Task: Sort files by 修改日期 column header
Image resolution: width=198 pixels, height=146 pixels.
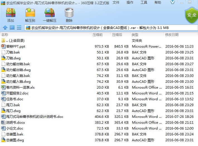Action: pos(172,35)
